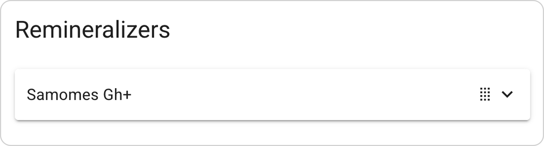Open the Samomes Gh+ dropdown arrow
This screenshot has width=544, height=146.
[x=507, y=94]
